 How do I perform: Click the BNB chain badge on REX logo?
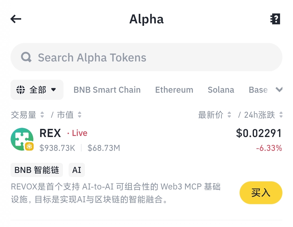29,147
